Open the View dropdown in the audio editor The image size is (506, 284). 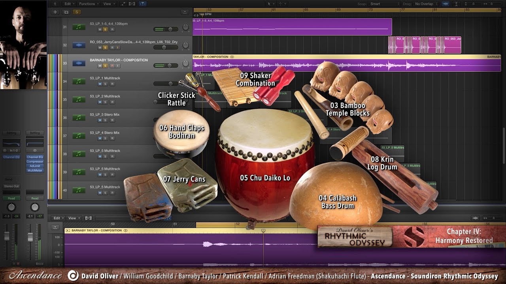[73, 218]
